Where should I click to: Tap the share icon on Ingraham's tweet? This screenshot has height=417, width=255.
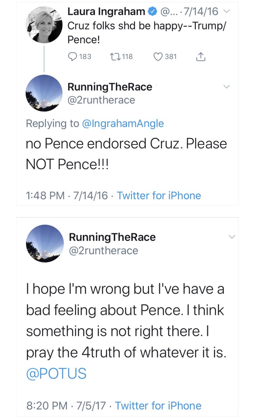coord(201,56)
